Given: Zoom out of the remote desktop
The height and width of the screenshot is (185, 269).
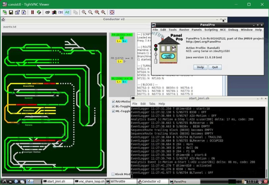Looking at the screenshot, I should coord(90,12).
